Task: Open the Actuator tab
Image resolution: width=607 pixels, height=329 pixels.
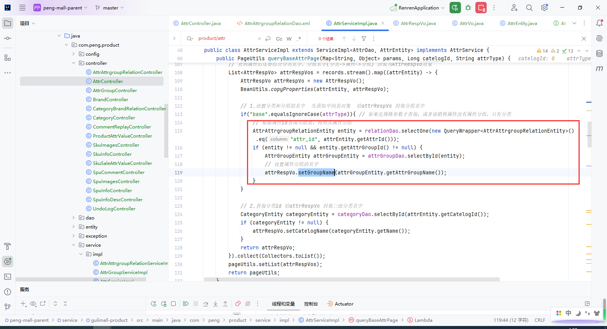Action: pos(340,304)
